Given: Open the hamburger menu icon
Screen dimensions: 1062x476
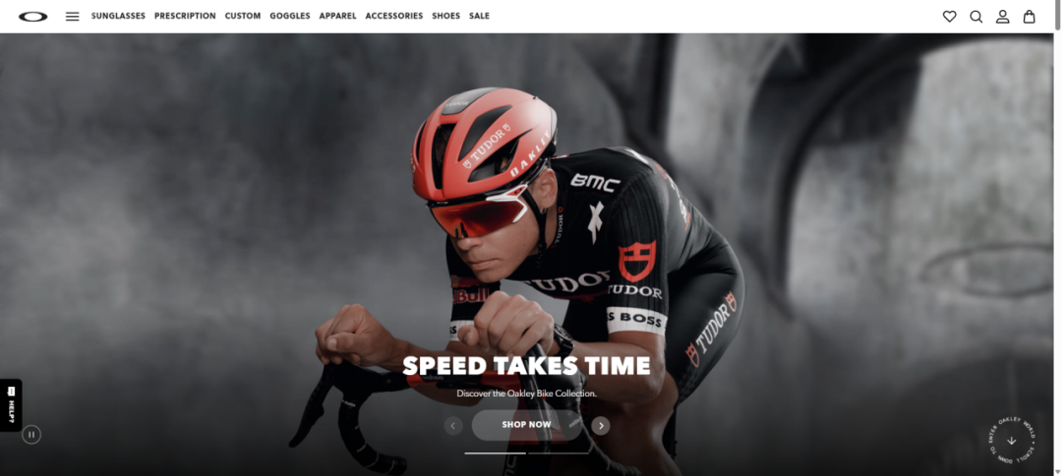Looking at the screenshot, I should click(73, 17).
